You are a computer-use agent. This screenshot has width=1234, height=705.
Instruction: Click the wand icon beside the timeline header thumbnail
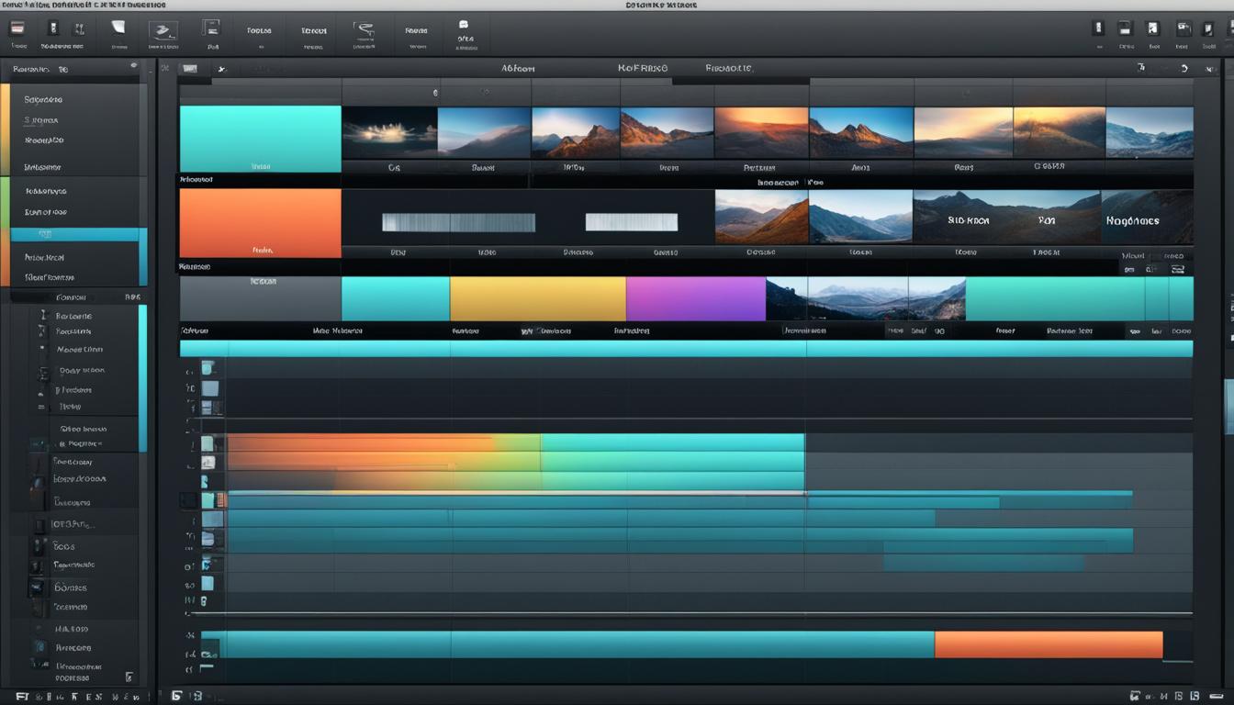coord(221,69)
